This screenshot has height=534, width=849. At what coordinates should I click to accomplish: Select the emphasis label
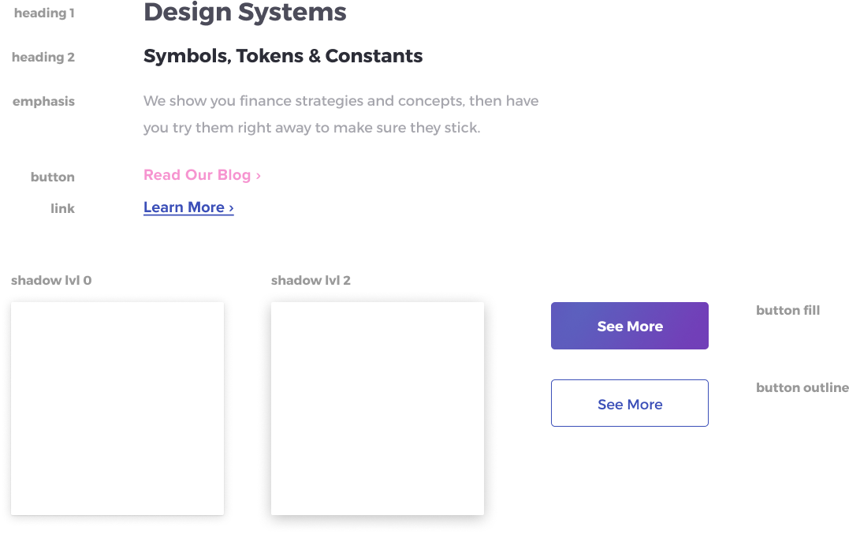[x=44, y=102]
